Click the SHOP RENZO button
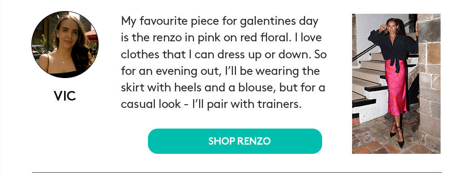Screen dimensions: 471x180 (235, 141)
